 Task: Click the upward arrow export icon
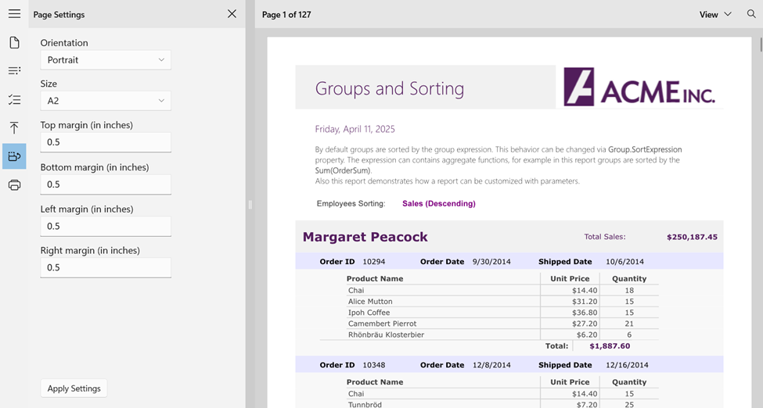tap(14, 128)
